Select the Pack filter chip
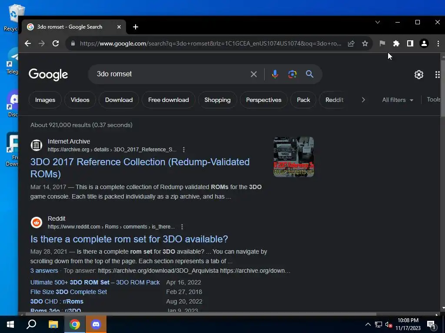Image resolution: width=445 pixels, height=333 pixels. [x=303, y=100]
